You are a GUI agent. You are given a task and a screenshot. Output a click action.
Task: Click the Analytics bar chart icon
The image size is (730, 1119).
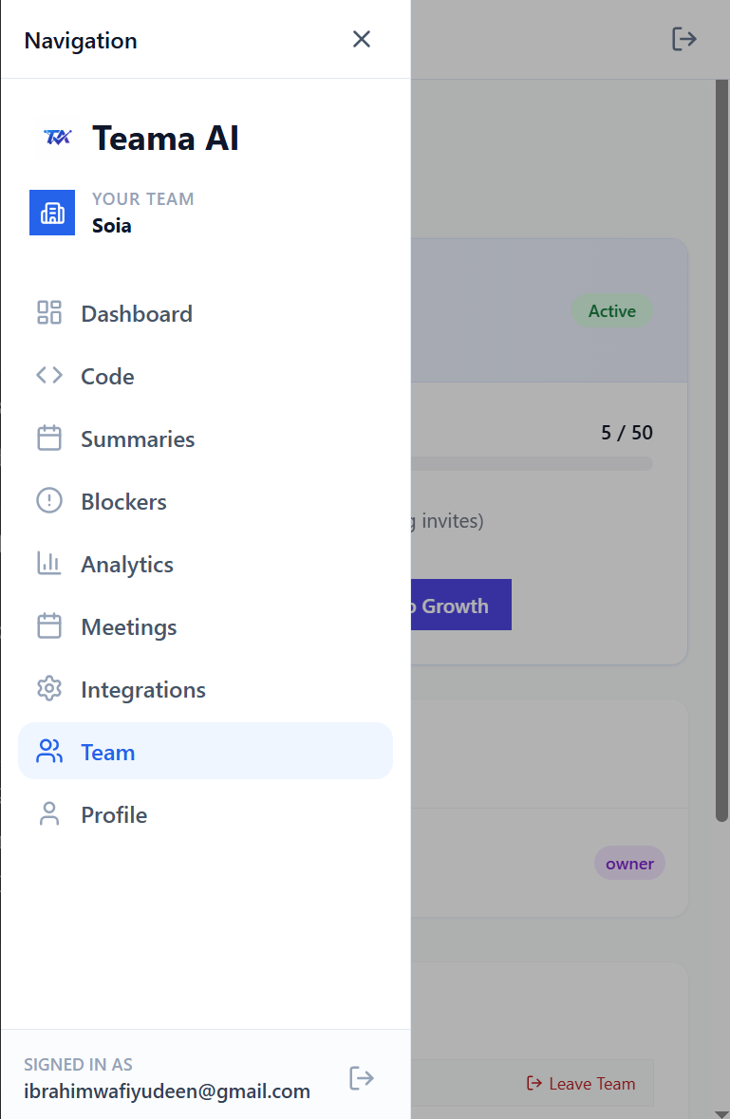click(x=49, y=563)
